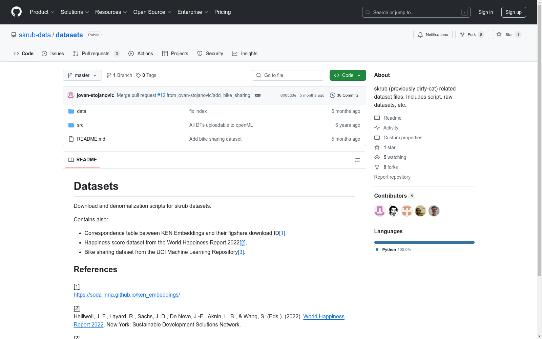This screenshot has height=339, width=542.
Task: Click the Python language bar
Action: tap(424, 242)
